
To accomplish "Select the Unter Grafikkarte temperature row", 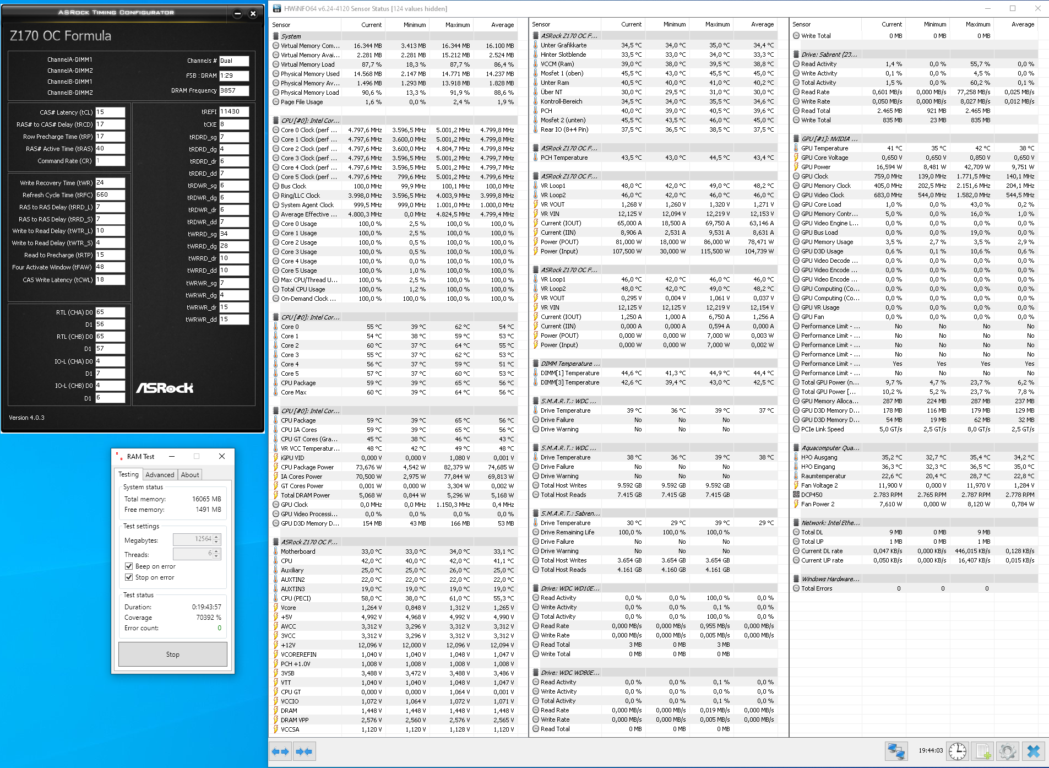I will point(654,45).
